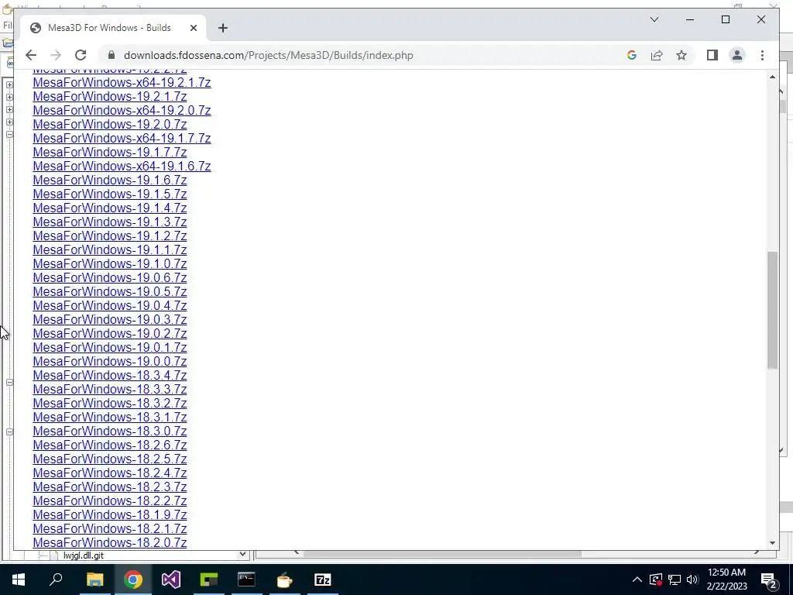Switch to Chrome on the taskbar
This screenshot has width=793, height=595.
(132, 580)
